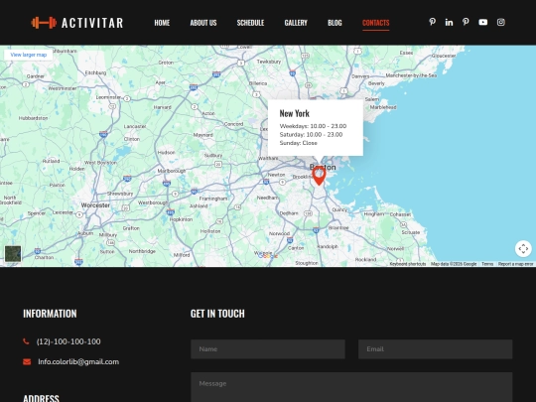The width and height of the screenshot is (536, 402).
Task: Click the phone icon beside the number
Action: 26,341
